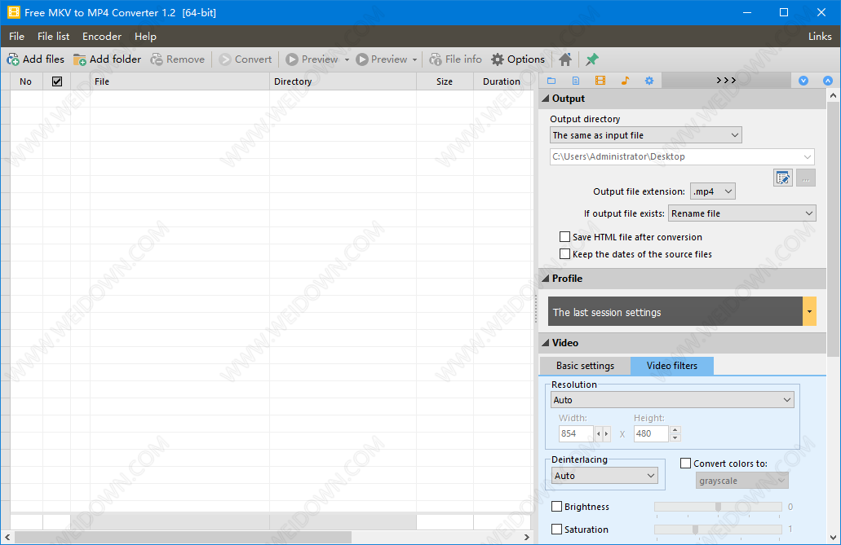The image size is (841, 545).
Task: Click the Duration column header
Action: click(503, 81)
